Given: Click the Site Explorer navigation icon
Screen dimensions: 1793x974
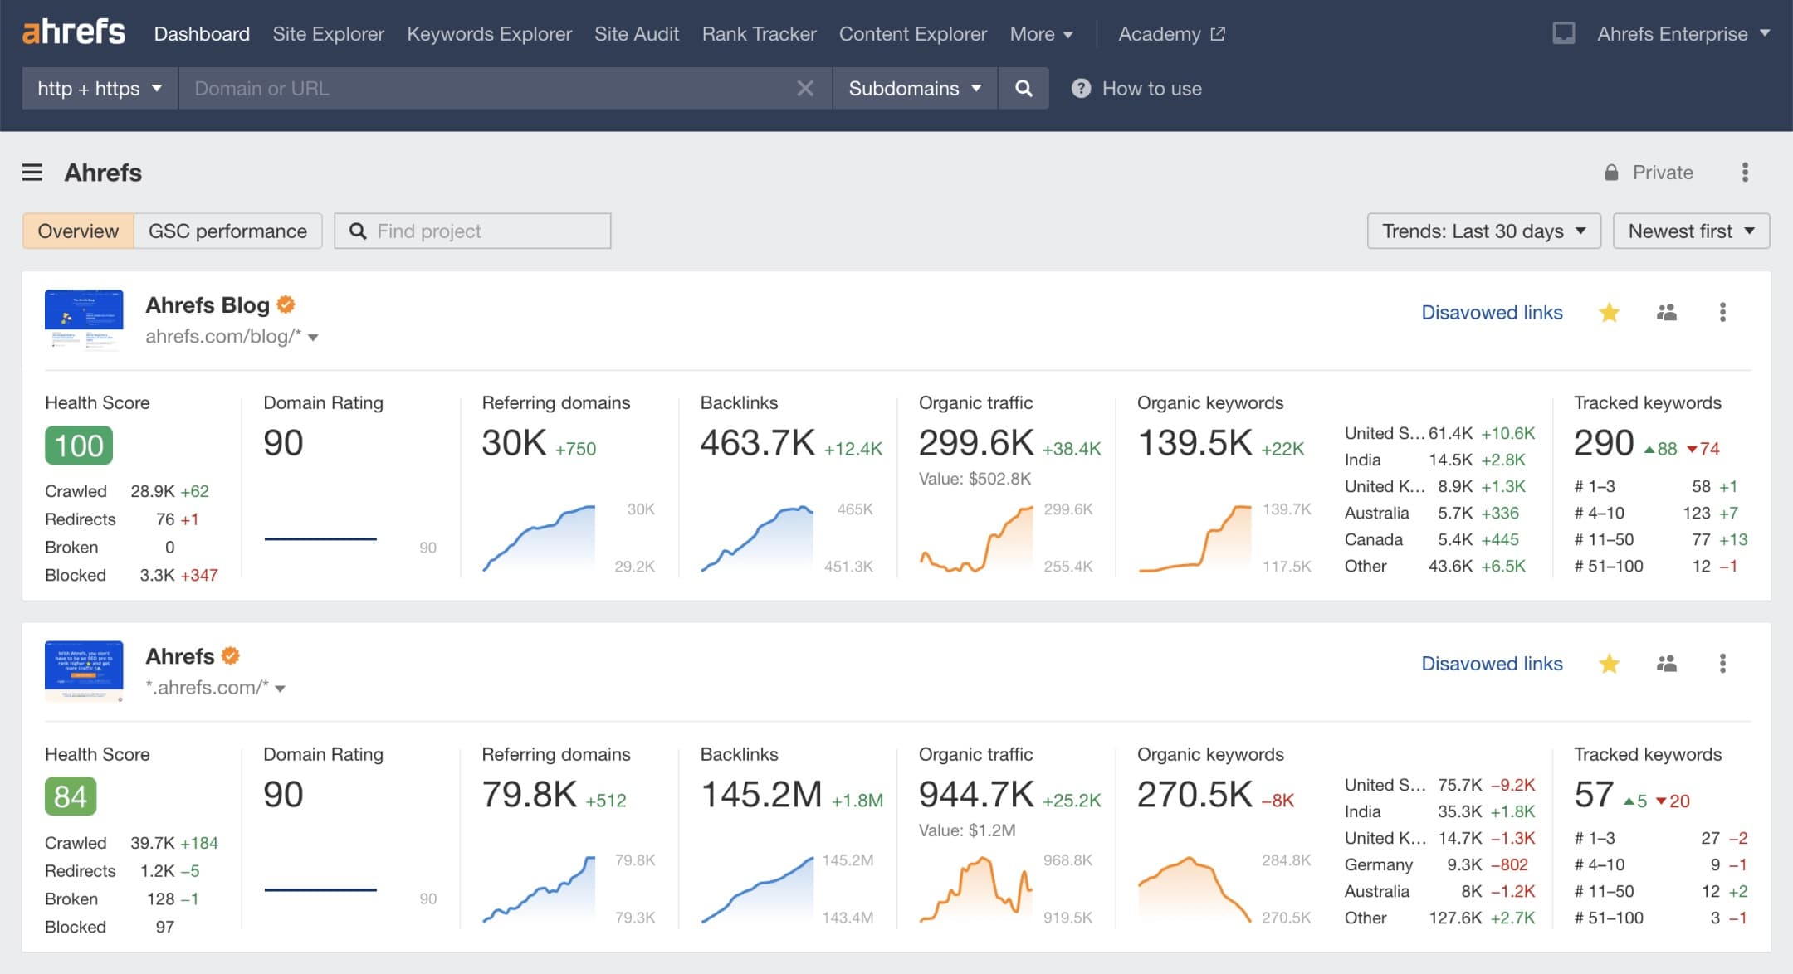Looking at the screenshot, I should point(329,32).
